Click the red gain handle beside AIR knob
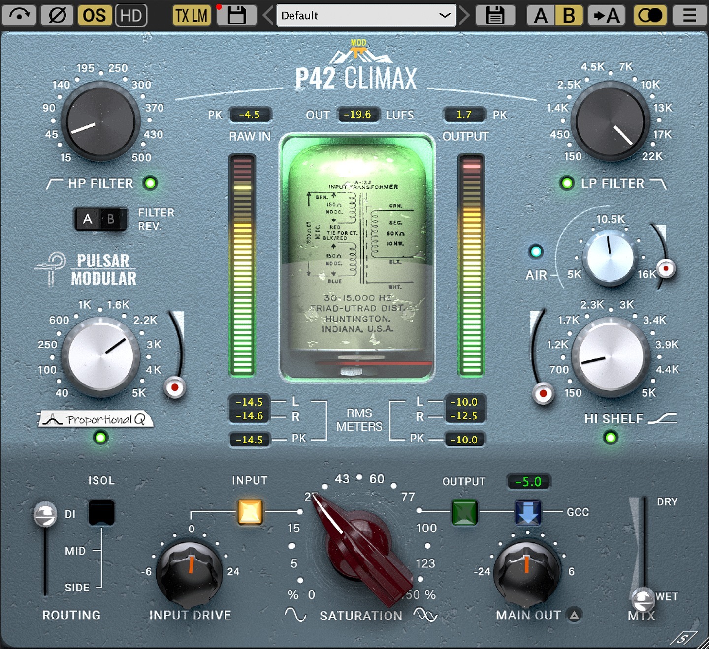This screenshot has width=709, height=649. [x=666, y=268]
